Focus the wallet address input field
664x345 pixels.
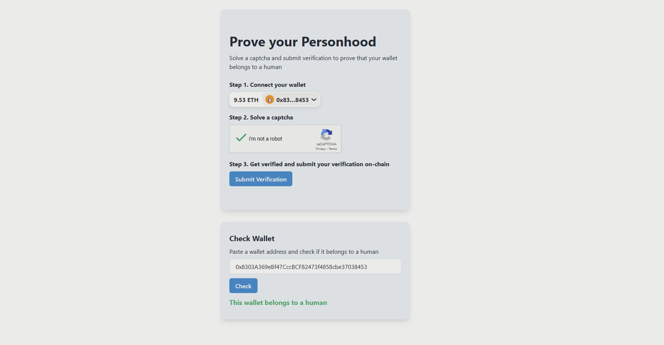tap(315, 266)
